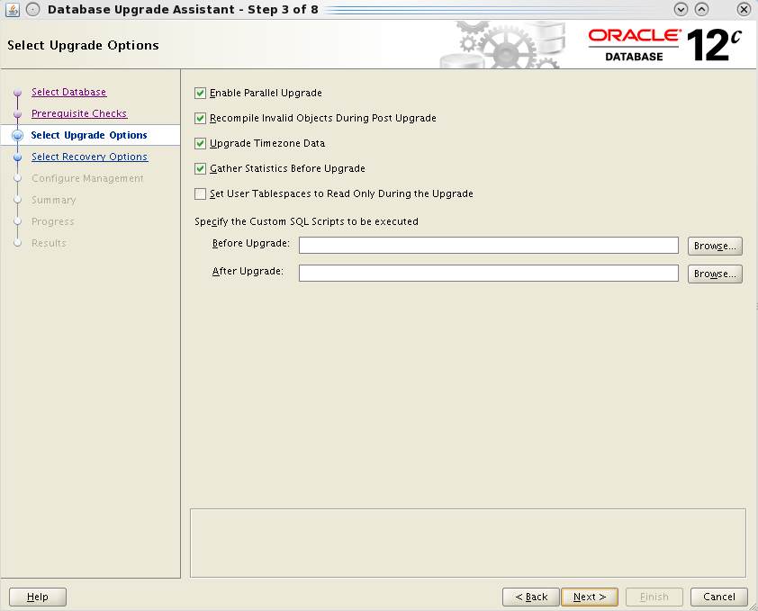
Task: Click the Next button to continue
Action: (x=590, y=597)
